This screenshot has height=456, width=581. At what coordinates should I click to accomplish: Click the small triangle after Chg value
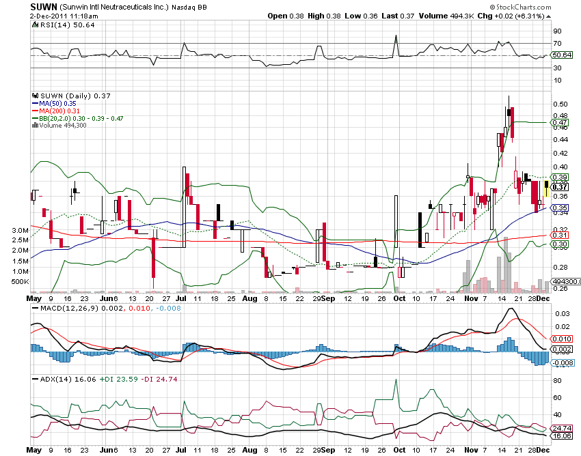[548, 16]
